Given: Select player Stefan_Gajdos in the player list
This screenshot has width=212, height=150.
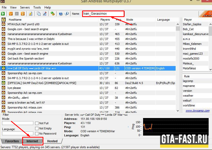Looking at the screenshot, I should click(192, 24).
